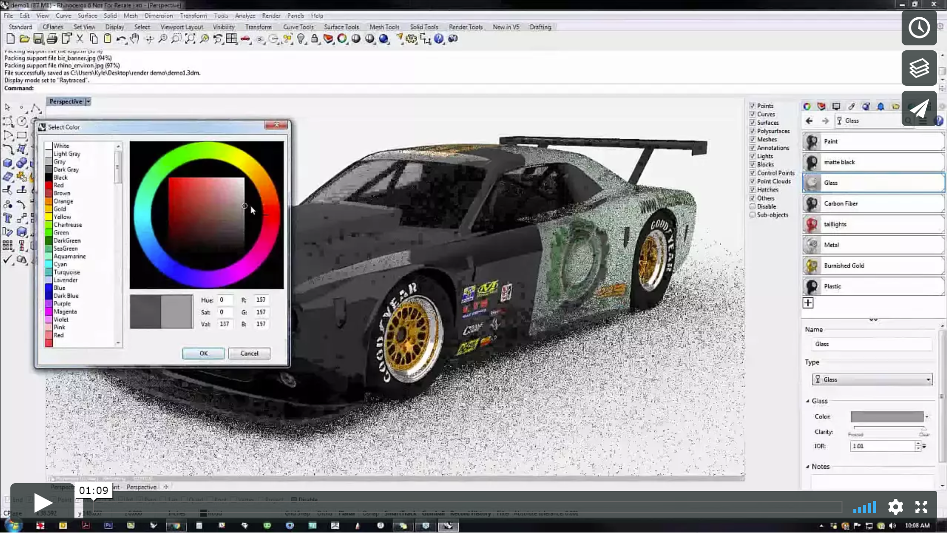
Task: Enable the Disable filter checkbox
Action: pyautogui.click(x=752, y=206)
